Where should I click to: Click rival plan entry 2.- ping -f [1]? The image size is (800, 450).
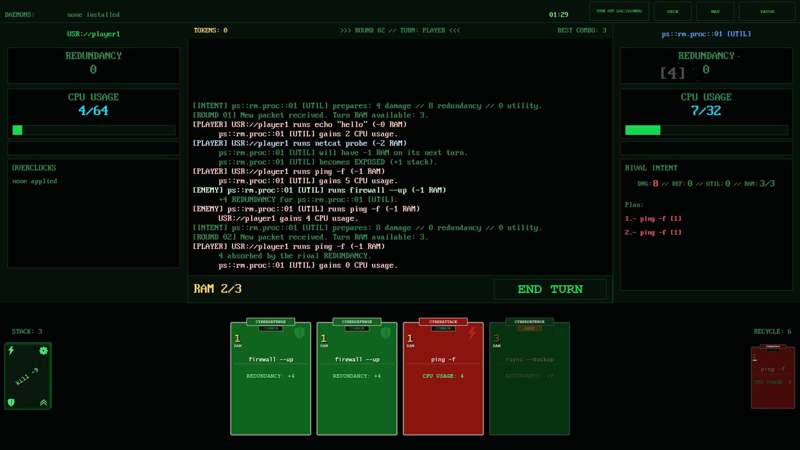(653, 232)
